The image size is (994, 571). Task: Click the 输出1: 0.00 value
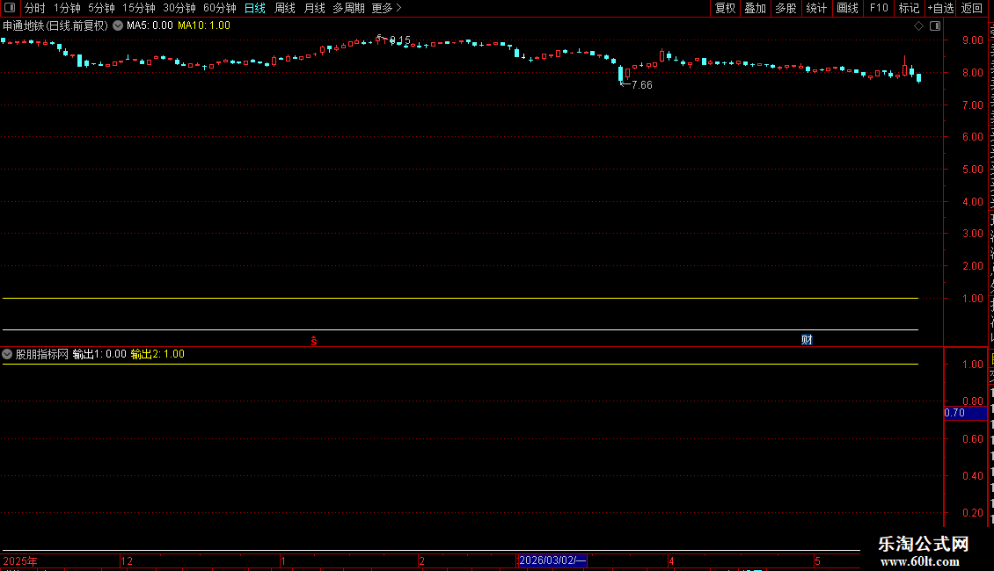99,355
